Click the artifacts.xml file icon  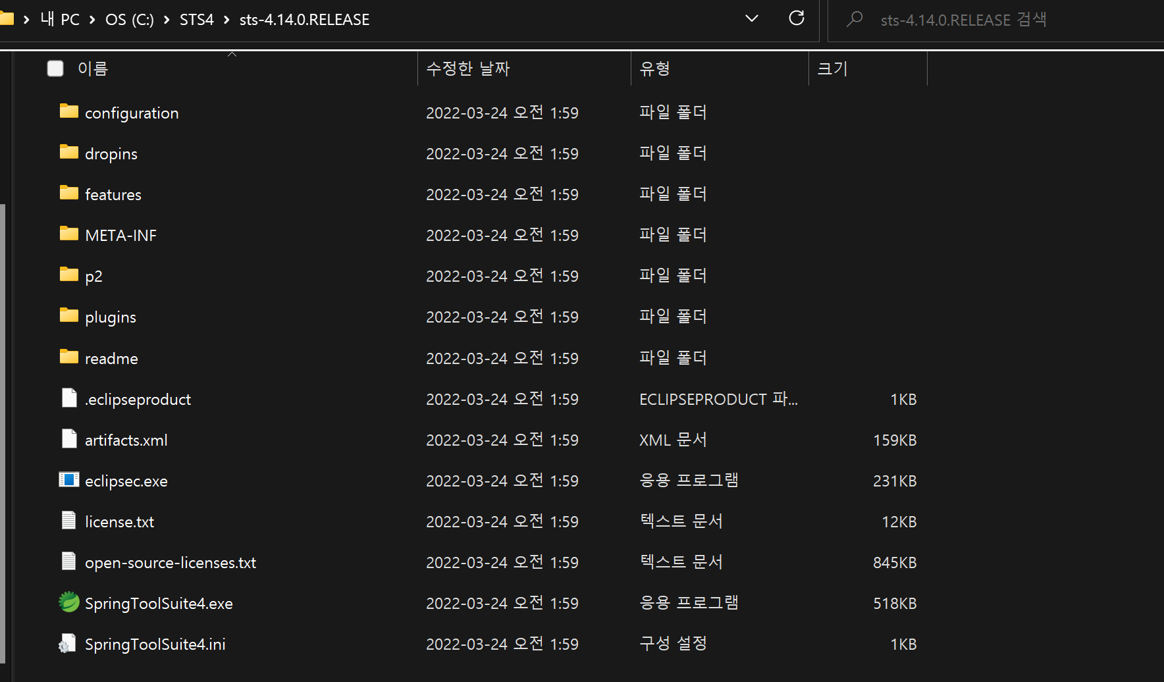[69, 438]
